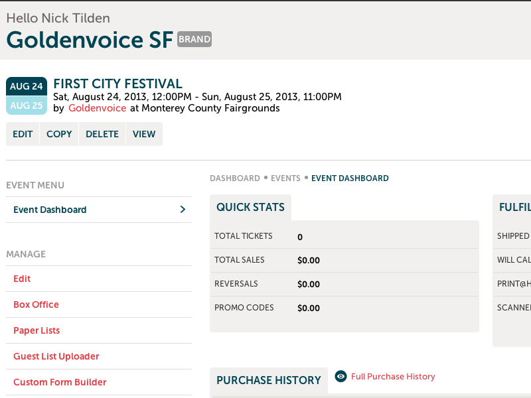The height and width of the screenshot is (398, 531).
Task: Click the eye icon beside Full Purchase History
Action: pos(341,376)
